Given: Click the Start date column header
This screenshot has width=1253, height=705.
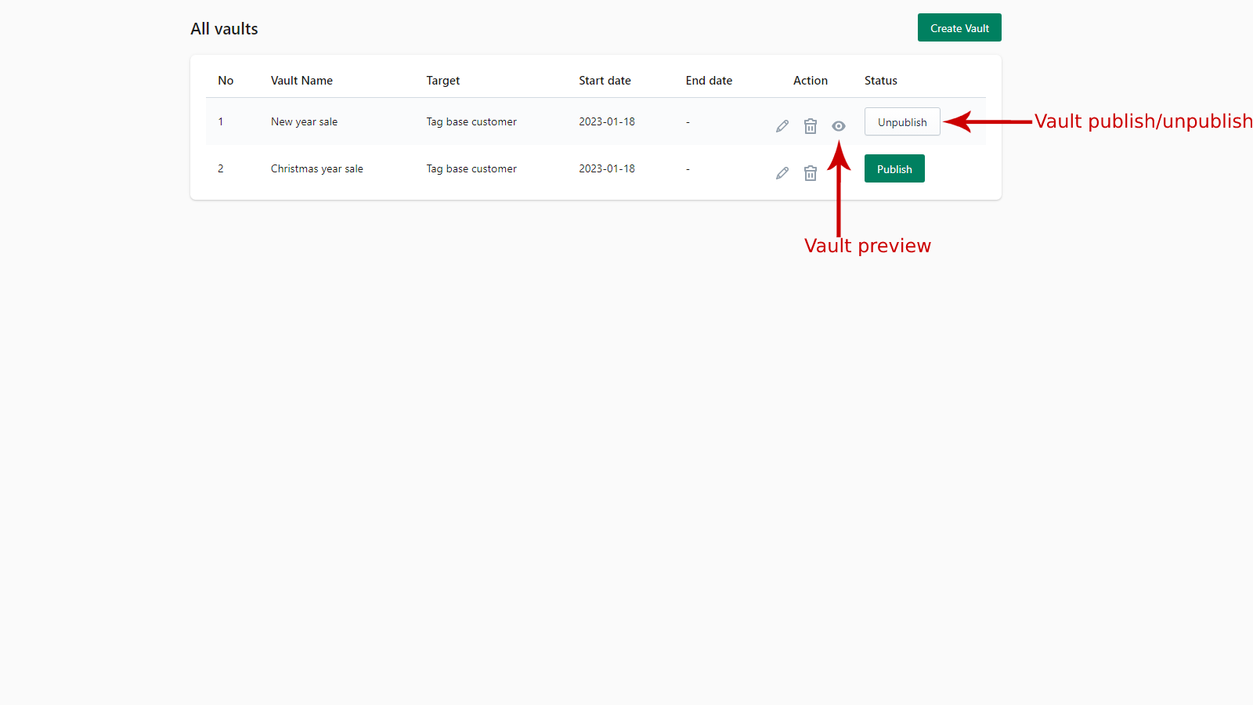Looking at the screenshot, I should point(605,81).
